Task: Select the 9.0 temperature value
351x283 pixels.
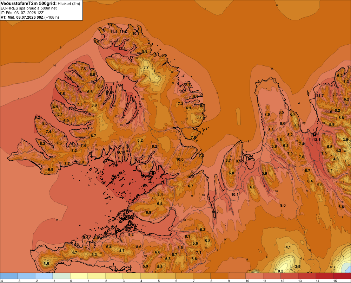Action: pyautogui.click(x=283, y=205)
